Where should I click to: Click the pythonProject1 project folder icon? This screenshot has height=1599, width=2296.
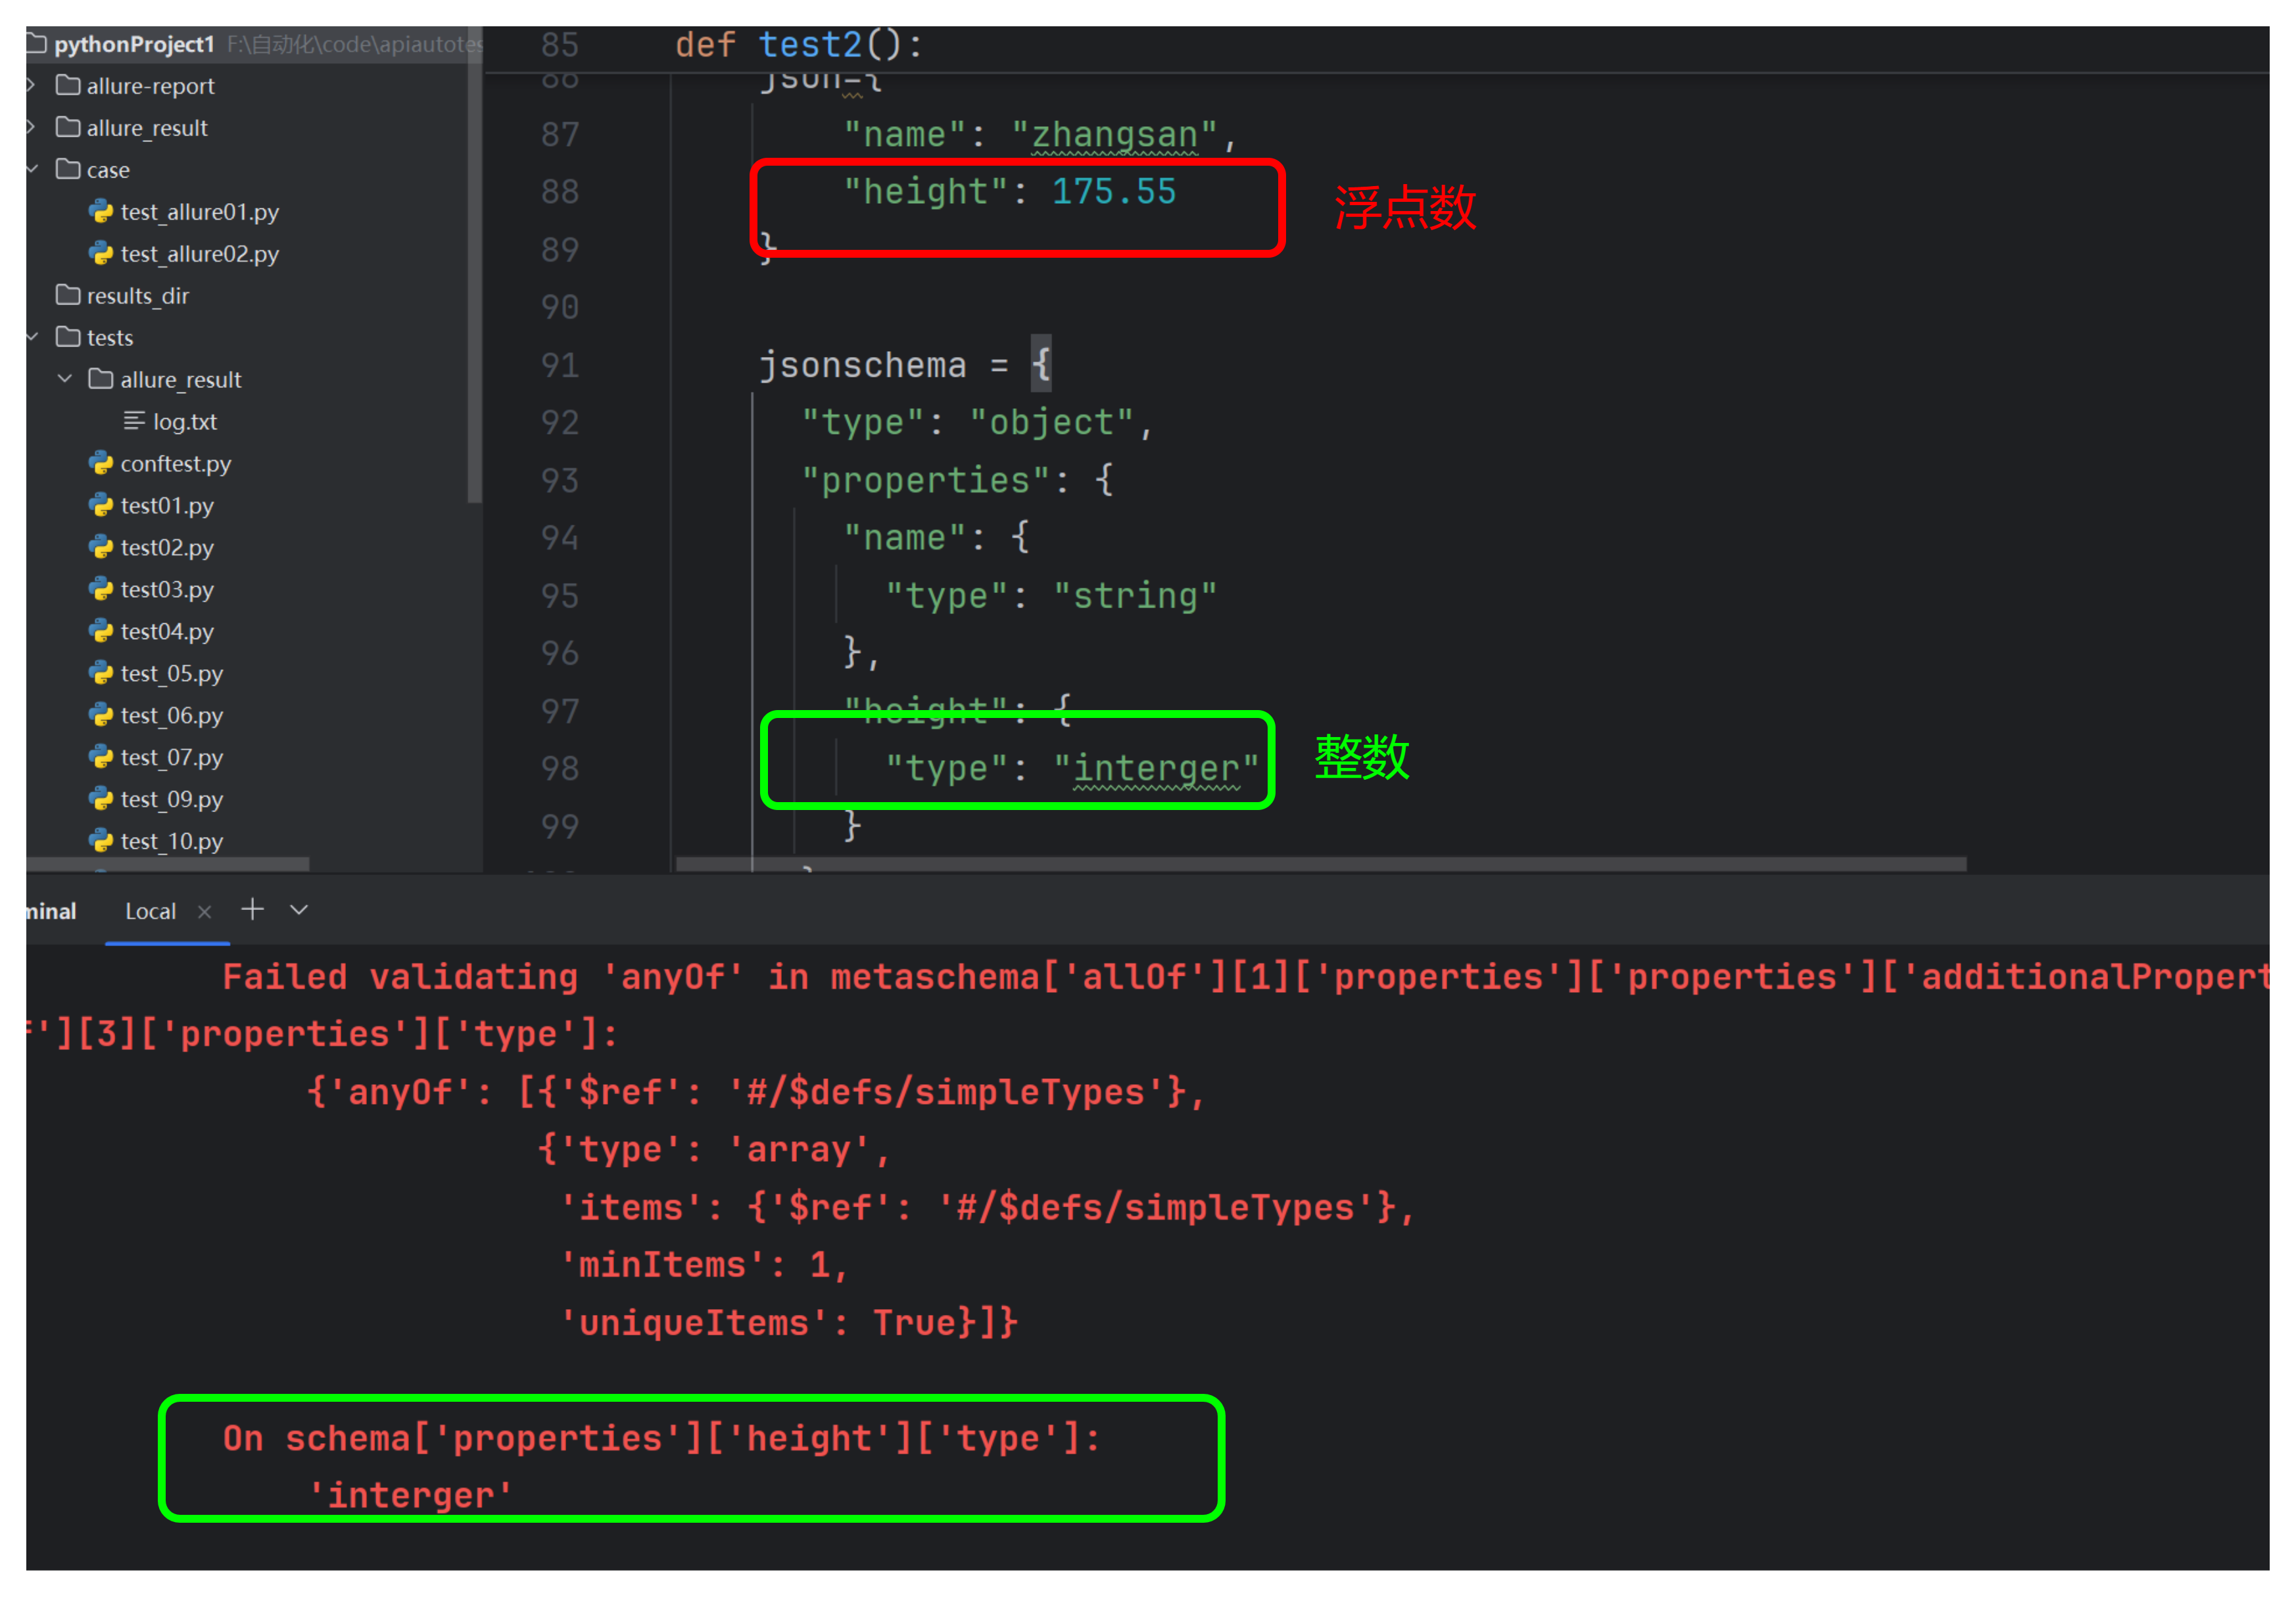click(x=37, y=43)
